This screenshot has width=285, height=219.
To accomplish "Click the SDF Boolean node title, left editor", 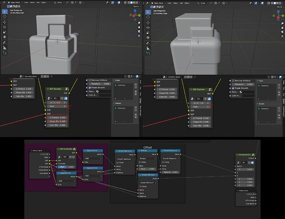I will pyautogui.click(x=55, y=89).
